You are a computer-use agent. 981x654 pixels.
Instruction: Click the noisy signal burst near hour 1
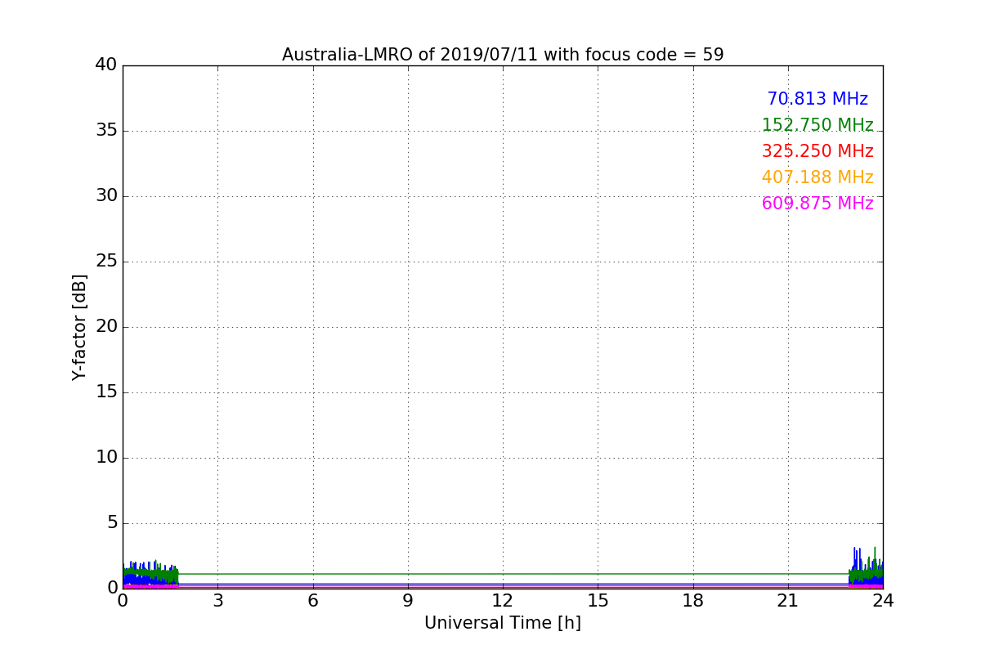(x=150, y=575)
